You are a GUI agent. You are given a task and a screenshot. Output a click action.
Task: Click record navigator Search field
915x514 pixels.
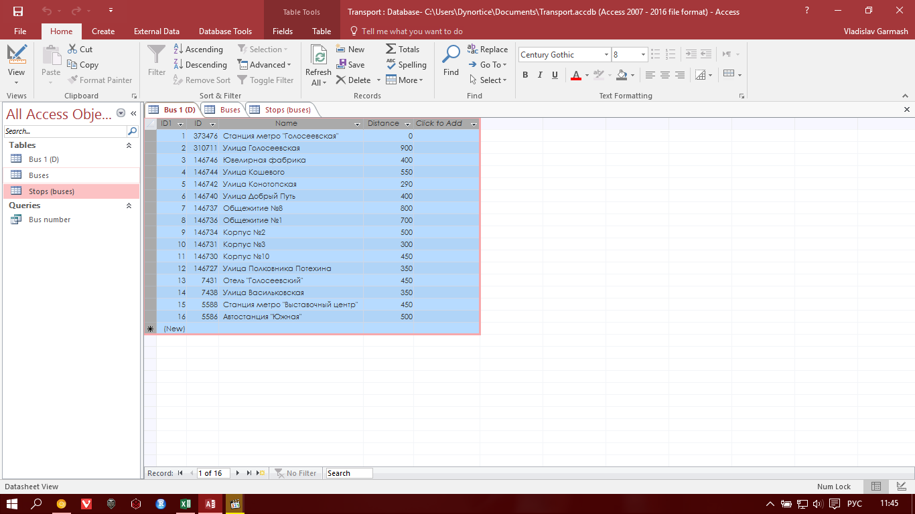349,473
